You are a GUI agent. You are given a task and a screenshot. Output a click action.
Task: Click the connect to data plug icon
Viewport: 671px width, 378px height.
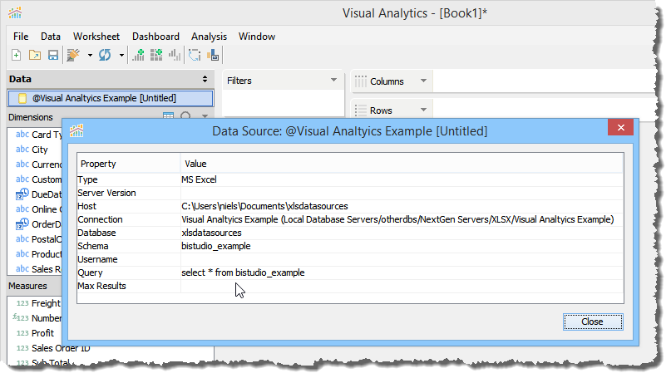click(x=74, y=56)
